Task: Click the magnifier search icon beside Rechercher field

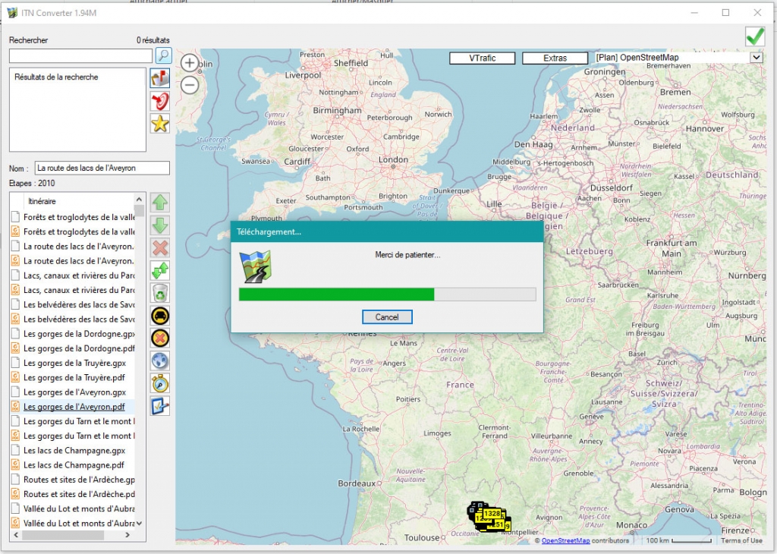Action: pos(164,55)
